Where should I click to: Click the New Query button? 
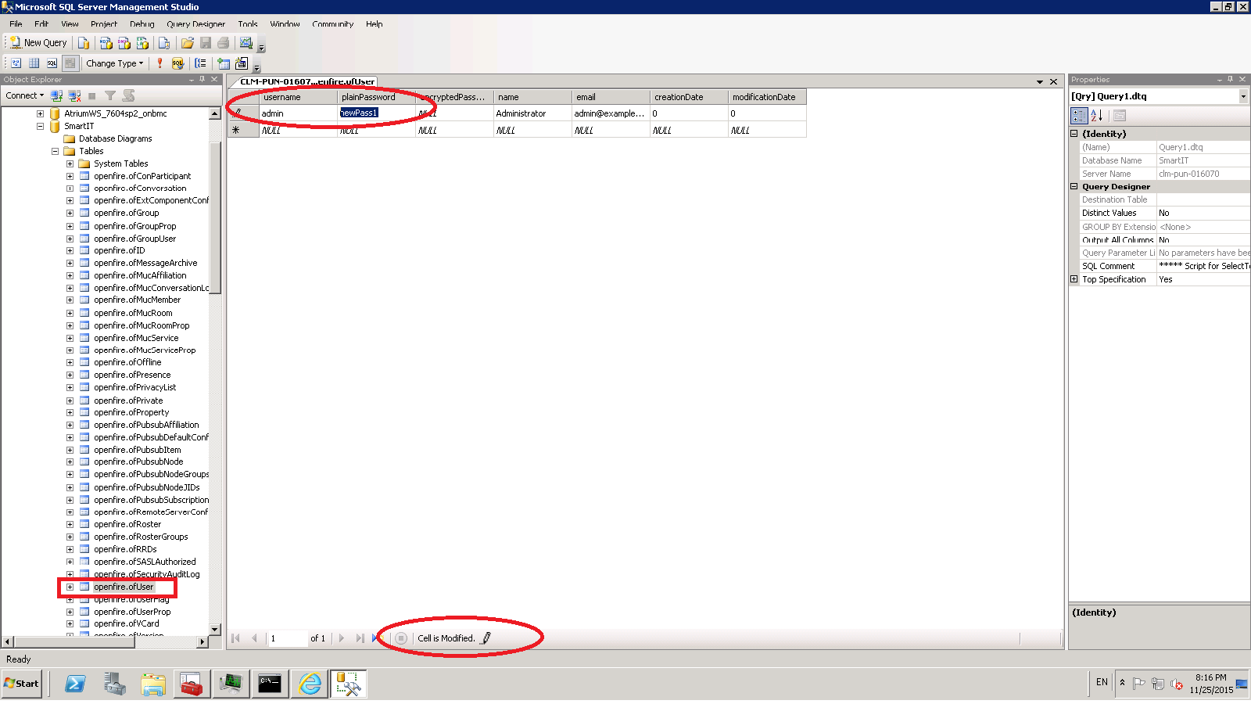tap(39, 43)
